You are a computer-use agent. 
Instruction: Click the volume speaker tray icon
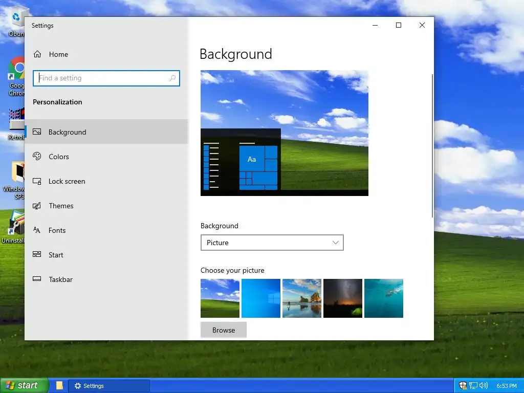pyautogui.click(x=483, y=386)
